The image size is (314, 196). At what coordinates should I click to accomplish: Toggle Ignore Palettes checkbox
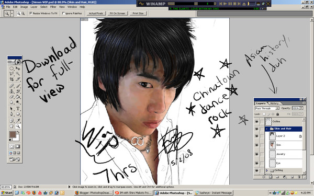point(63,13)
